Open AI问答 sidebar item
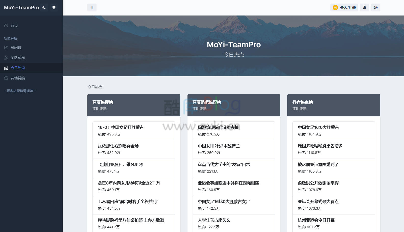This screenshot has height=232, width=404. click(31, 48)
